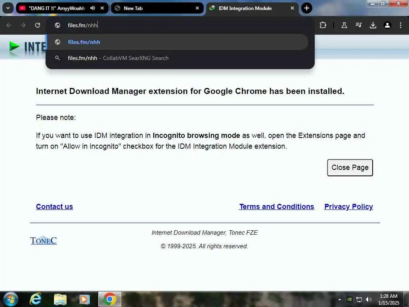409x307 pixels.
Task: Go forward using the forward arrow
Action: [23, 25]
